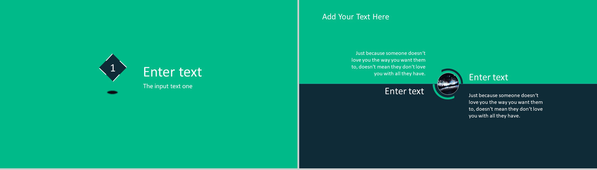Click the vertical gray divider between the slides
This screenshot has height=170, width=597.
(x=298, y=83)
